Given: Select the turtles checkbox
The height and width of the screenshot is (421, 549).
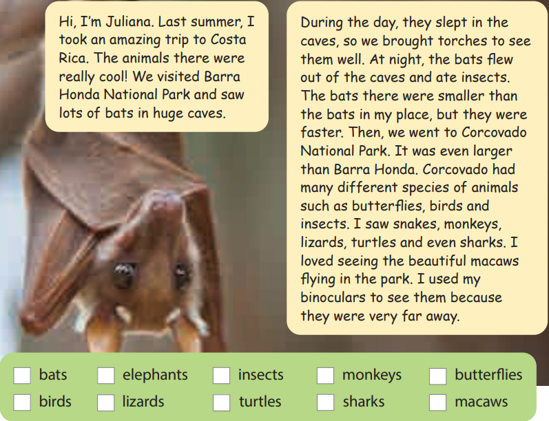Looking at the screenshot, I should tap(221, 402).
